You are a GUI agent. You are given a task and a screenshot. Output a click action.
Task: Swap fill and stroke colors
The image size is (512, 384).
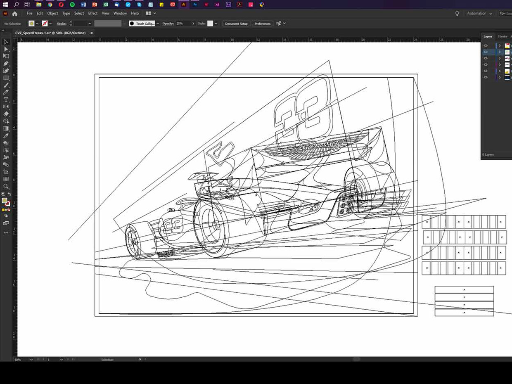coord(9,194)
